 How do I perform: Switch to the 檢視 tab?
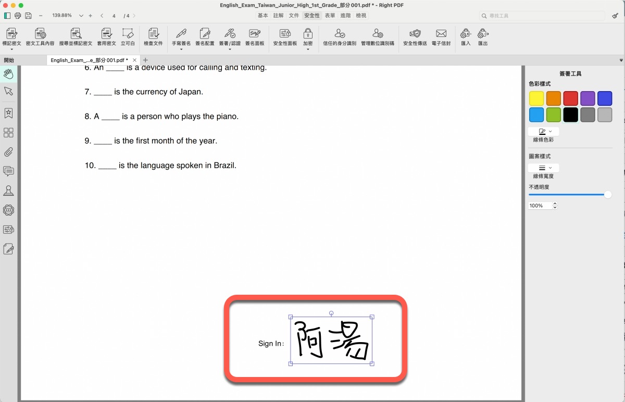click(x=361, y=16)
